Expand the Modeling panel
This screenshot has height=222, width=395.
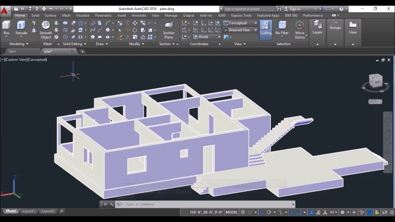(x=19, y=44)
